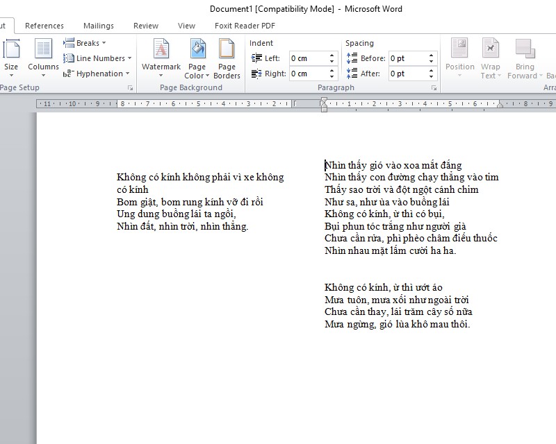Open the Line Numbers dropdown arrow
556x444 pixels.
coord(129,58)
